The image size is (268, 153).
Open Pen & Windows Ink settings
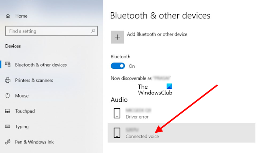[34, 142]
